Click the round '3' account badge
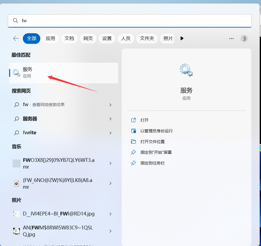The width and height of the screenshot is (261, 246). coord(244,39)
